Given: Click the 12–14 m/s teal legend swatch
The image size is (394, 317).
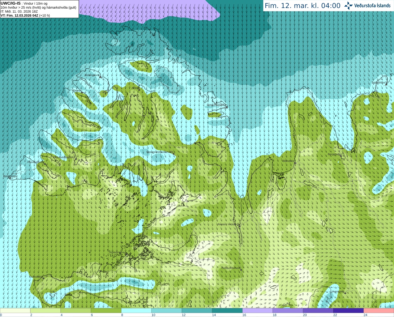Looking at the screenshot, I should click(197, 311).
